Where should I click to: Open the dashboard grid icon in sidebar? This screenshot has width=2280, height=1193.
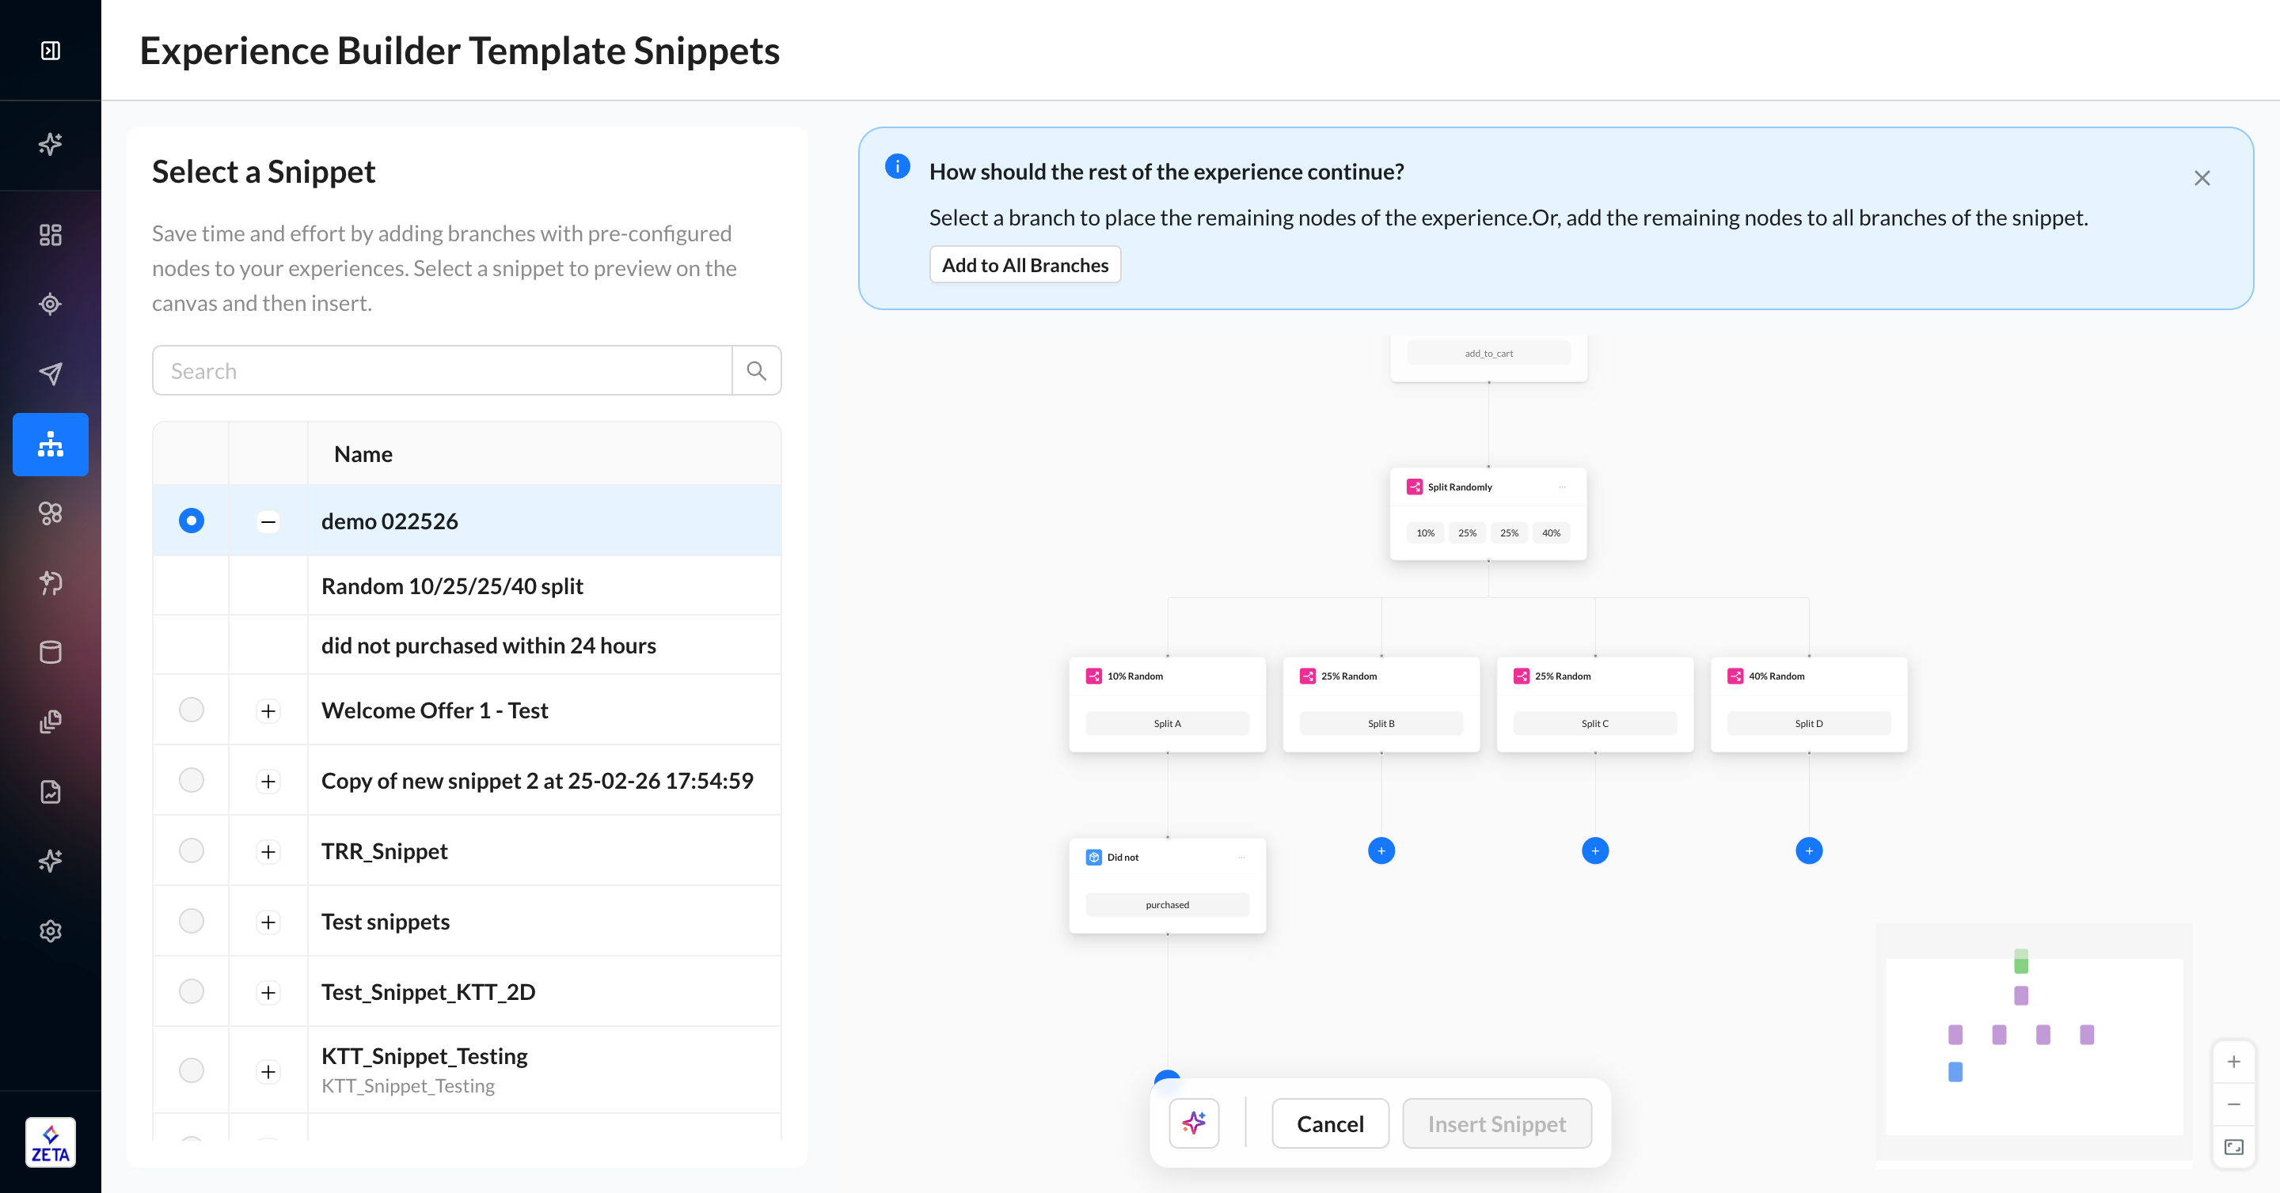[x=51, y=235]
